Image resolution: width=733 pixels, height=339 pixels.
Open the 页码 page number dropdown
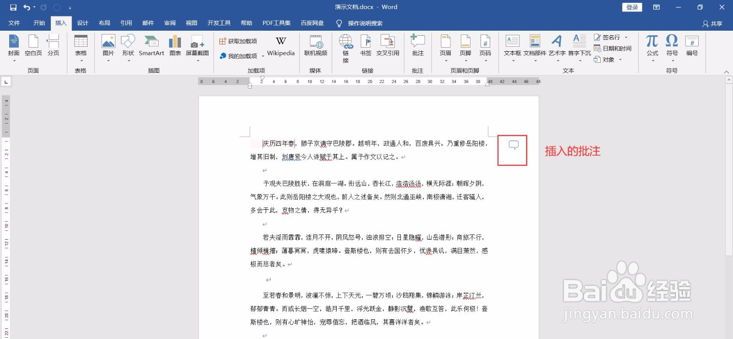tap(485, 48)
